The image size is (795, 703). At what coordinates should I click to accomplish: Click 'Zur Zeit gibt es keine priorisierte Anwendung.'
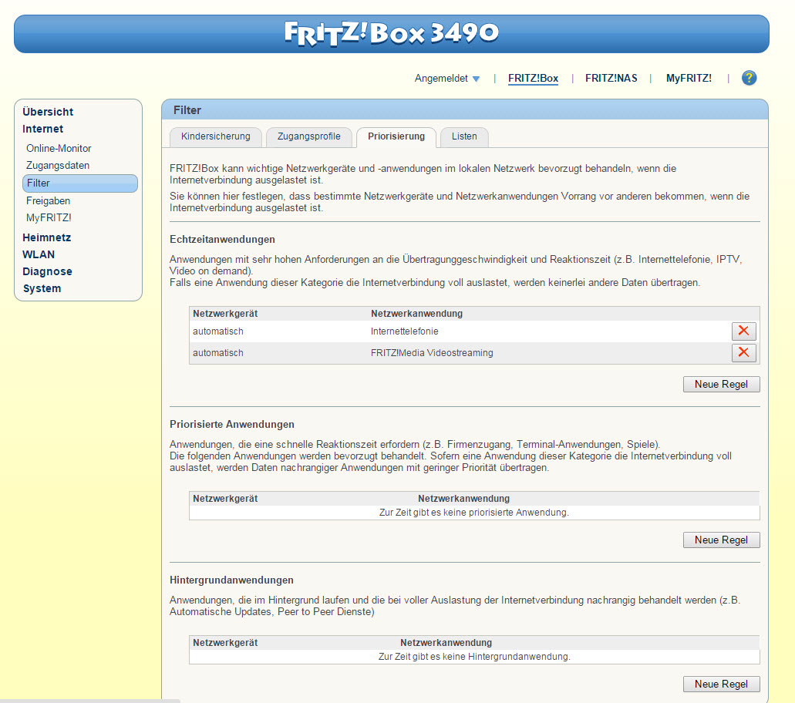coord(474,513)
